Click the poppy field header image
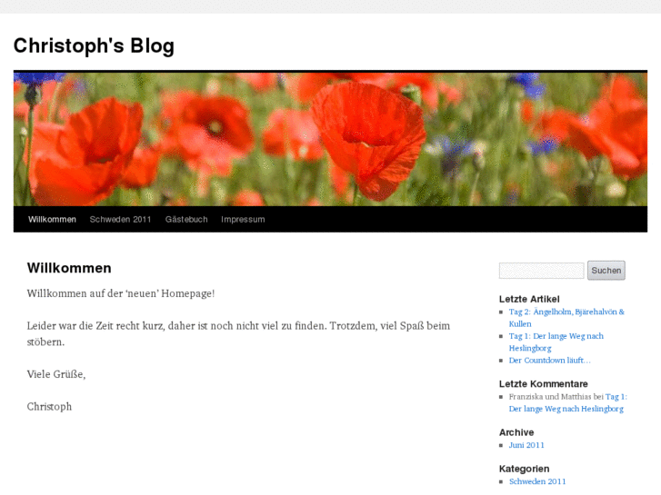Screen dimensions: 661x495 pyautogui.click(x=330, y=139)
